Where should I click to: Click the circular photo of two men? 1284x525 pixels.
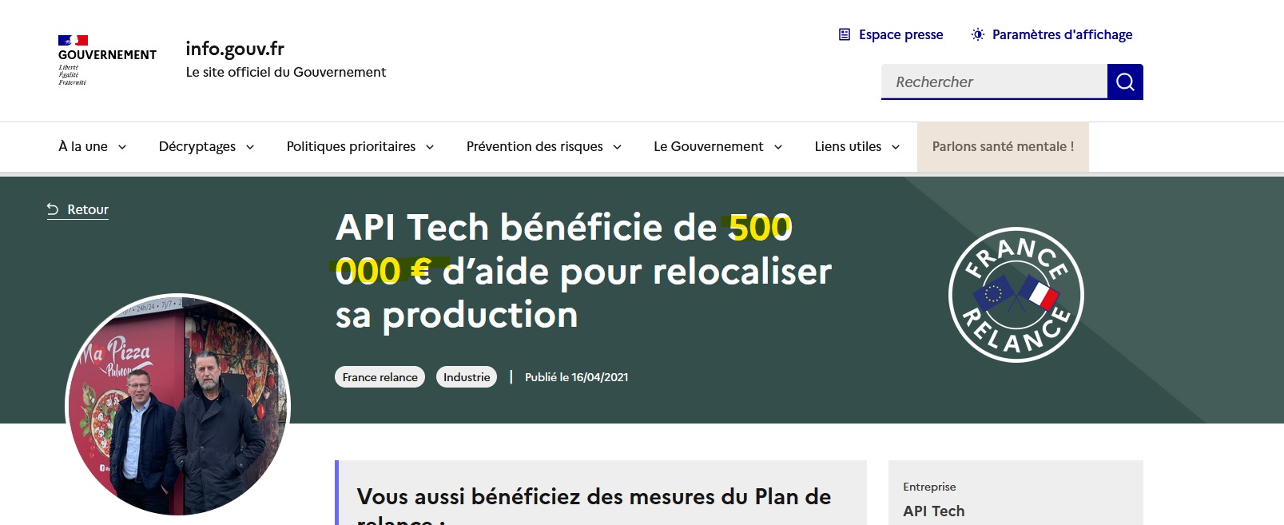pos(177,406)
